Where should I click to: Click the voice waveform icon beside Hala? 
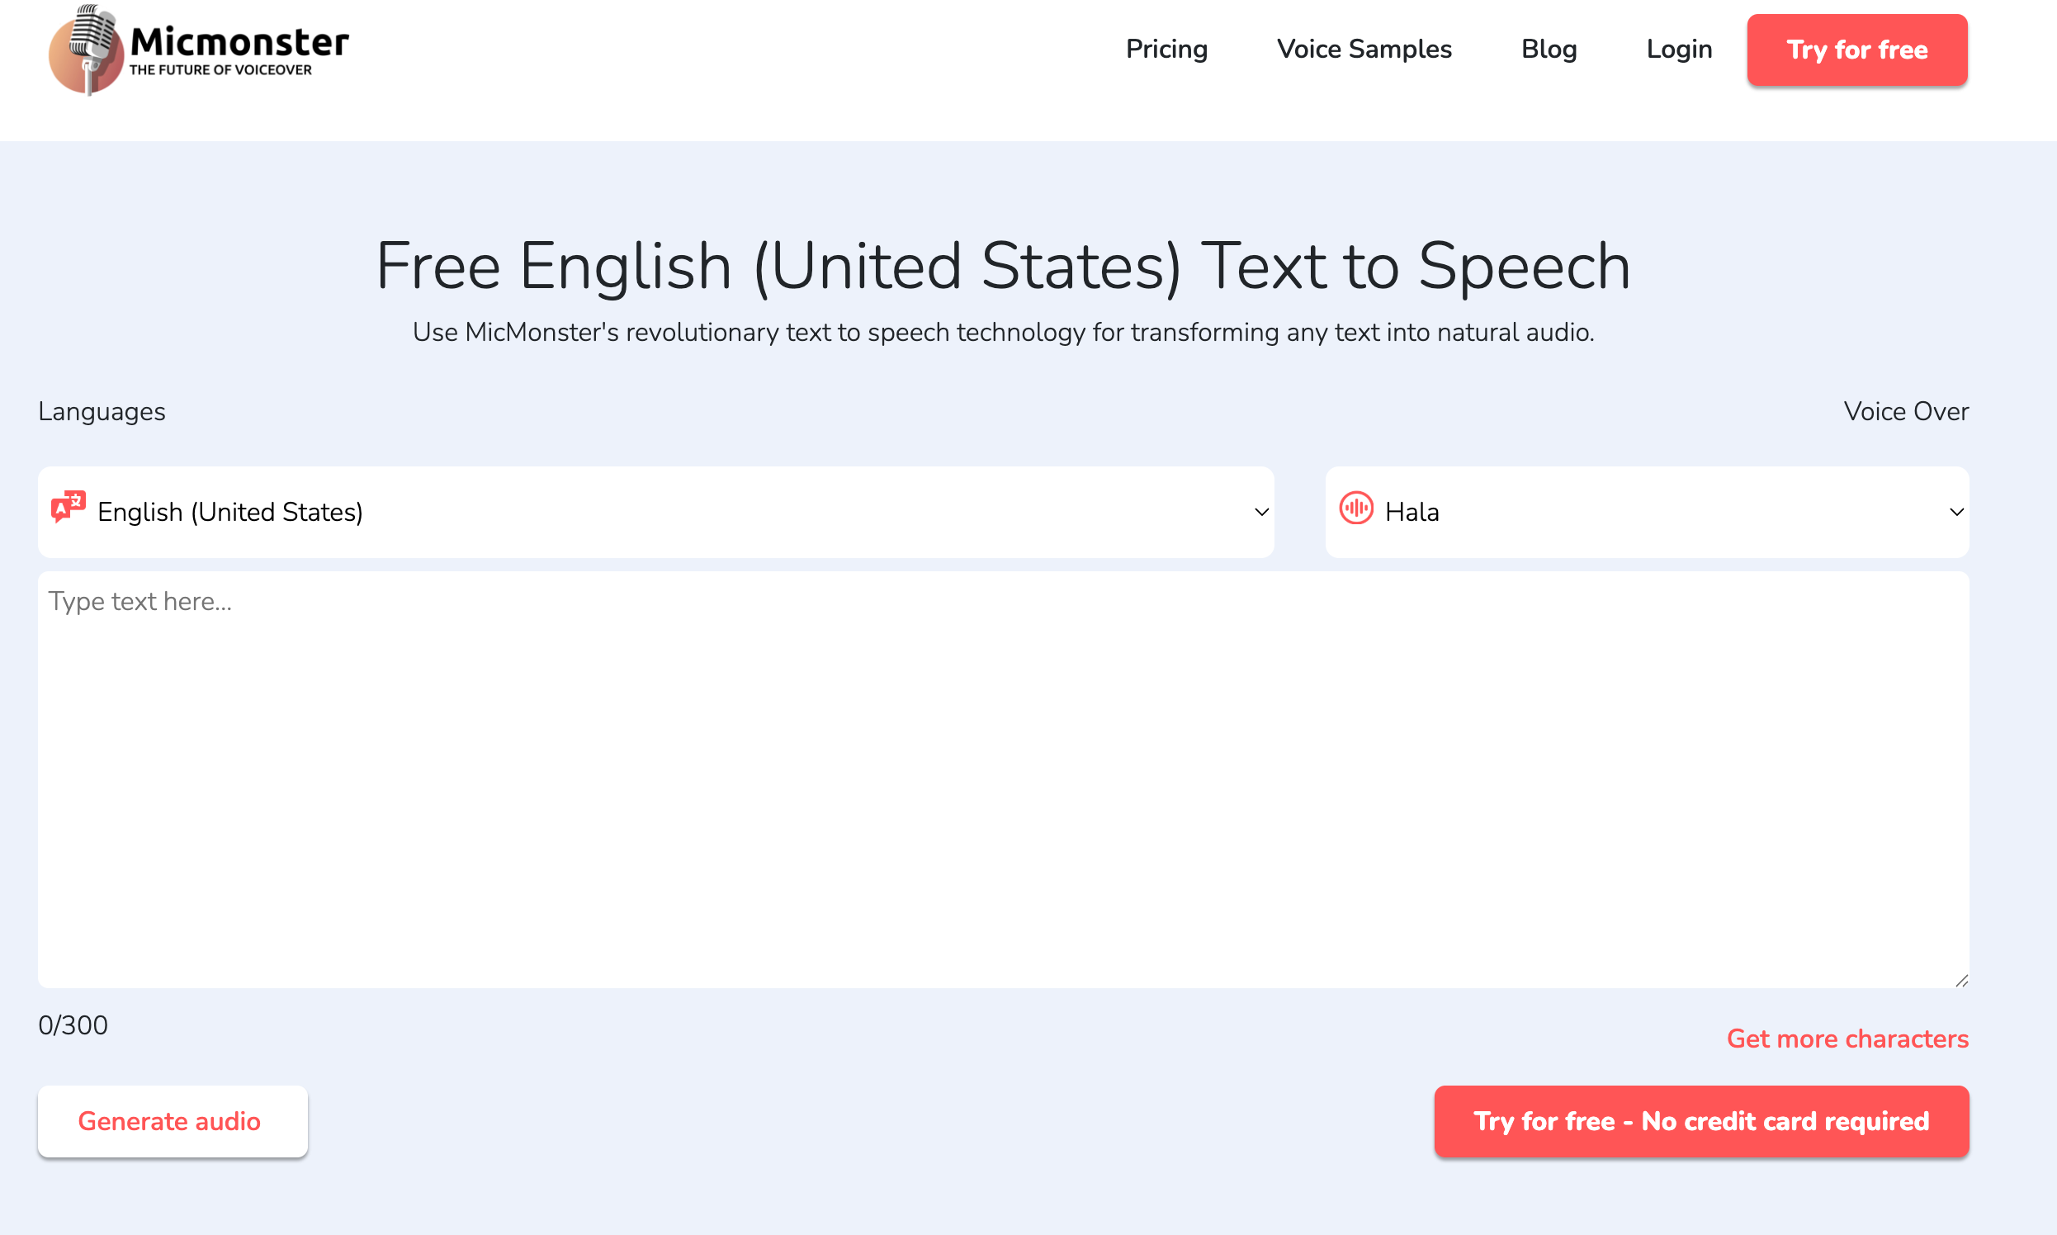pos(1355,508)
